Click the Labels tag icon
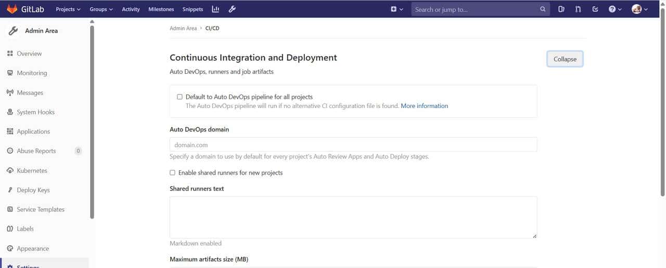The image size is (666, 268). point(10,229)
